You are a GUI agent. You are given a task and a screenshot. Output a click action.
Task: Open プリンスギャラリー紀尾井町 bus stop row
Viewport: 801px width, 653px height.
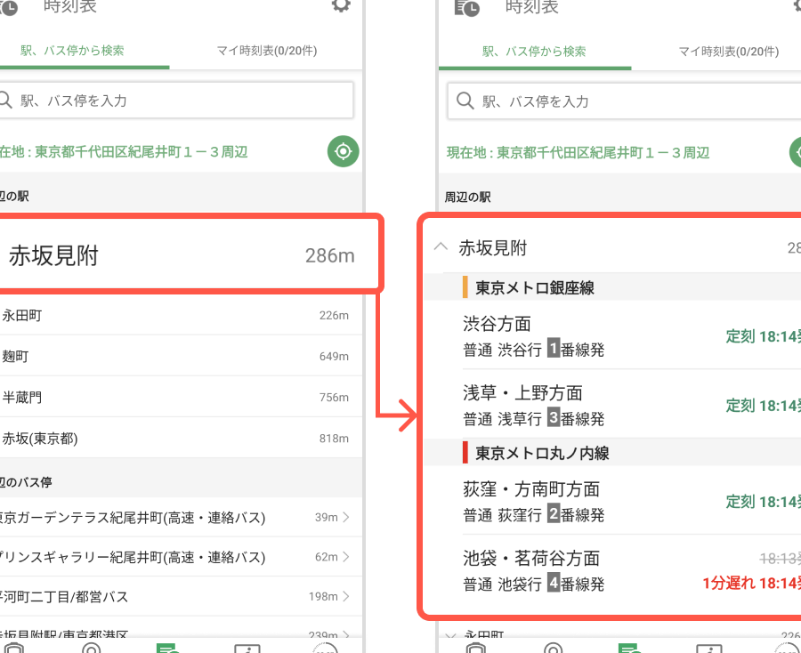pos(181,557)
